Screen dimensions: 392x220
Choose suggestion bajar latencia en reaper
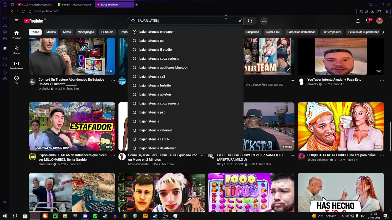(x=186, y=32)
